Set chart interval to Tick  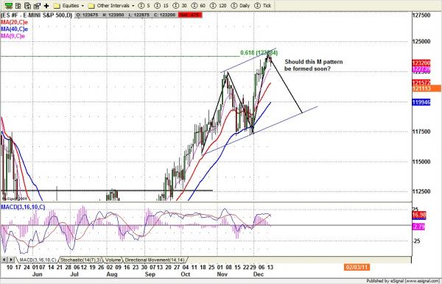263,6
